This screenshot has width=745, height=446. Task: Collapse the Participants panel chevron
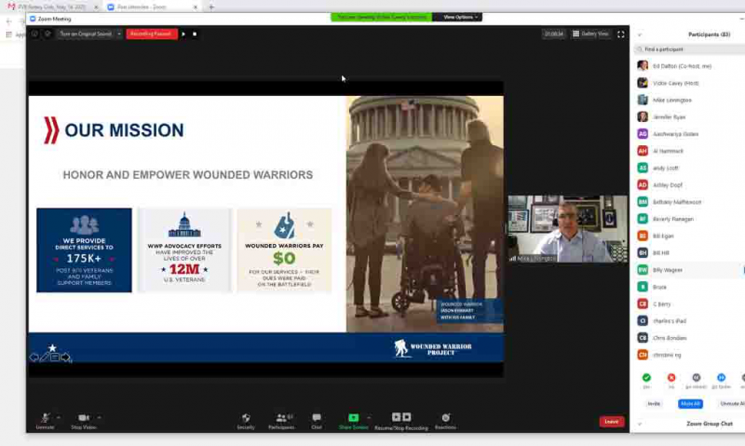[640, 34]
